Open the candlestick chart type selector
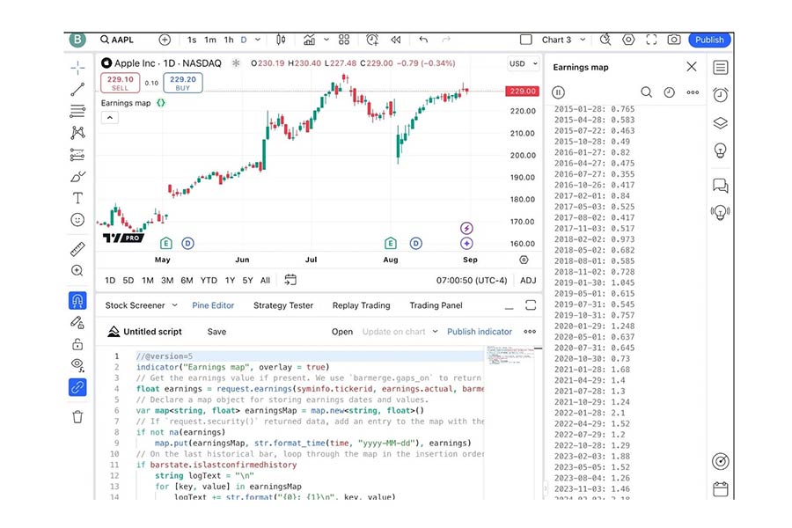 click(x=281, y=40)
